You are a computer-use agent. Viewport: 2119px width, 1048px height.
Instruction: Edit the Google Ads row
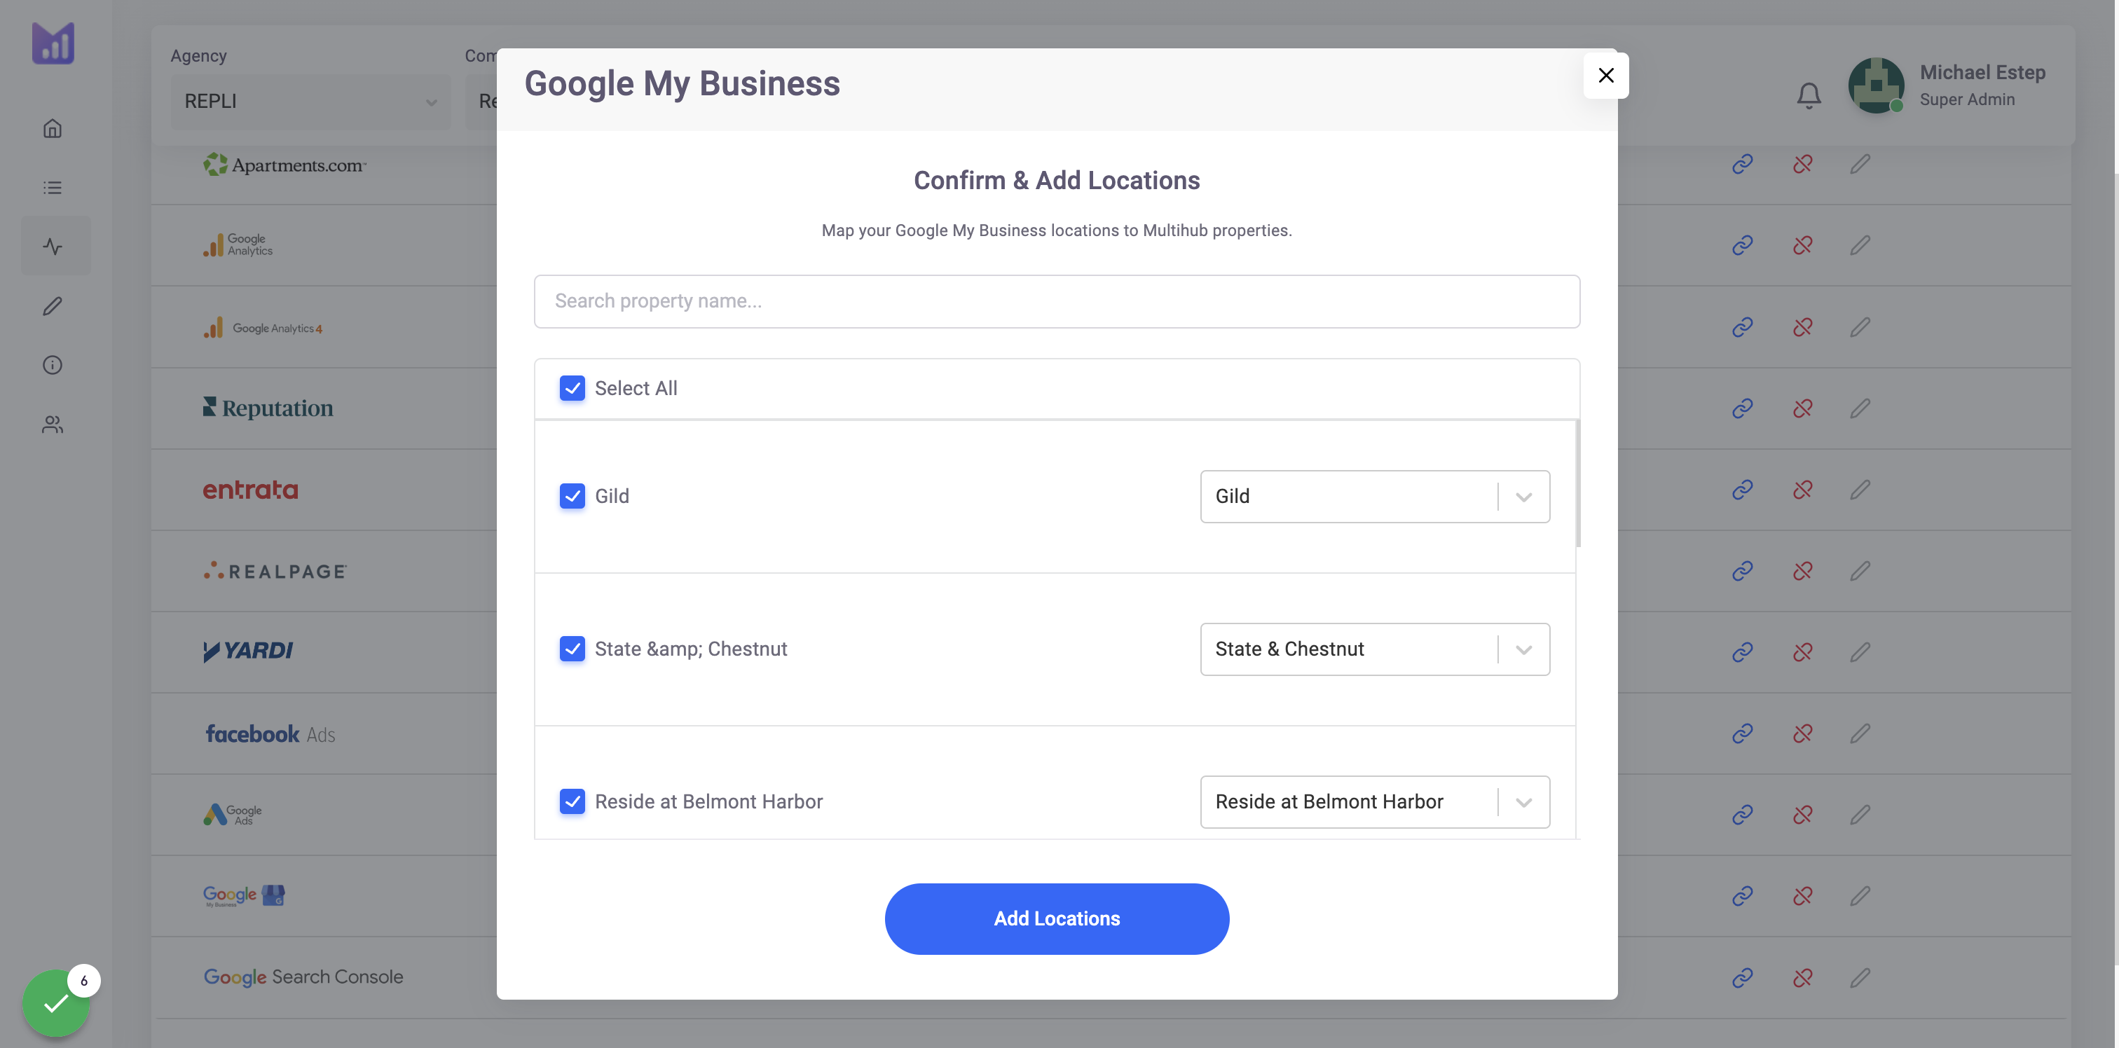[1860, 815]
